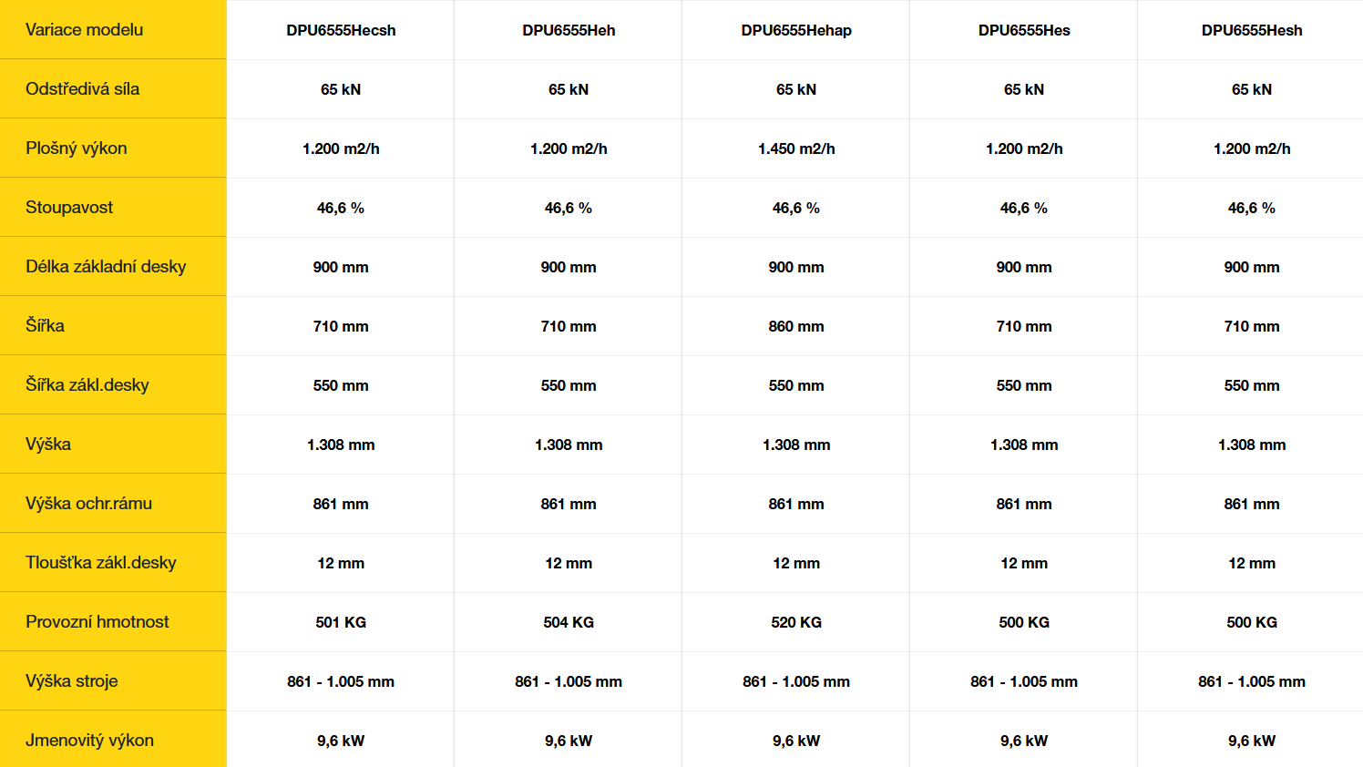This screenshot has width=1363, height=767.
Task: Click the 520 KG weight cell
Action: click(x=796, y=622)
